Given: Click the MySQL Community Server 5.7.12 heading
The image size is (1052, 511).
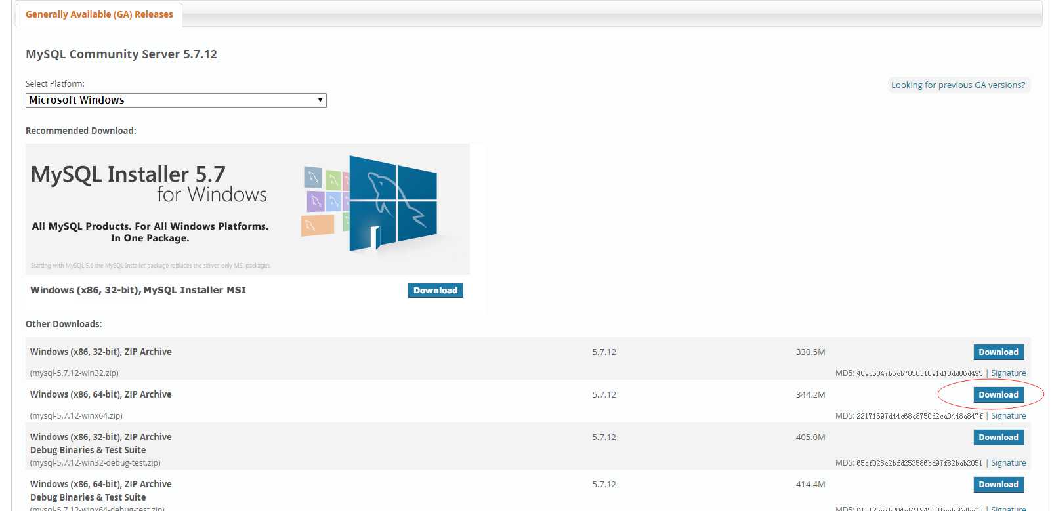Looking at the screenshot, I should click(121, 54).
